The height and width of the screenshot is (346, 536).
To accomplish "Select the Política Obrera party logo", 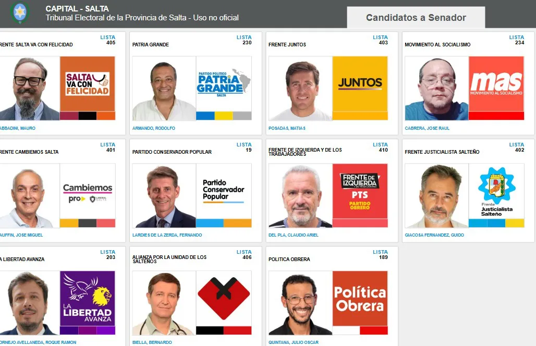I will pos(360,299).
